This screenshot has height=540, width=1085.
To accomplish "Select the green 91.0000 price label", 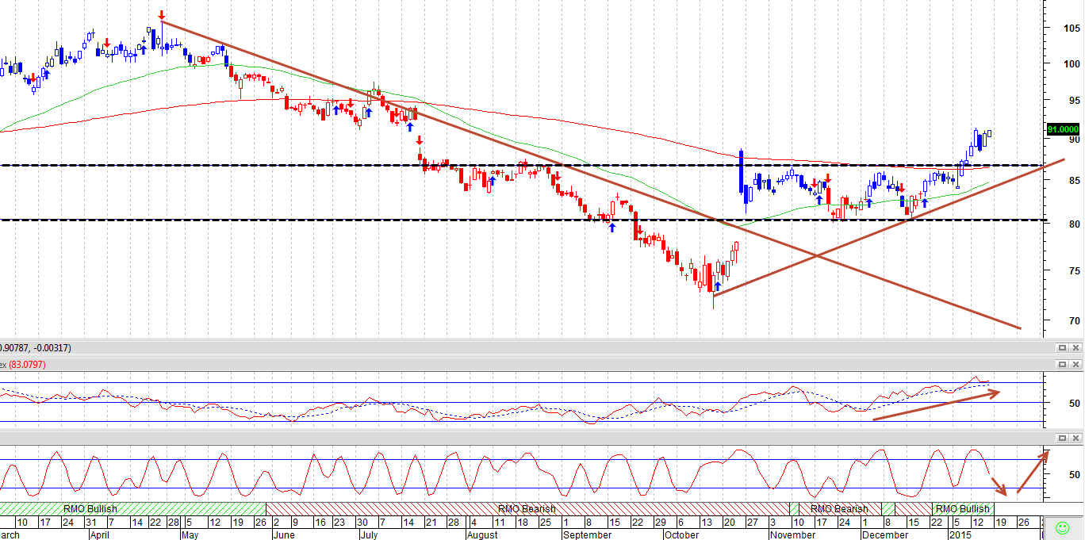I will 1063,129.
